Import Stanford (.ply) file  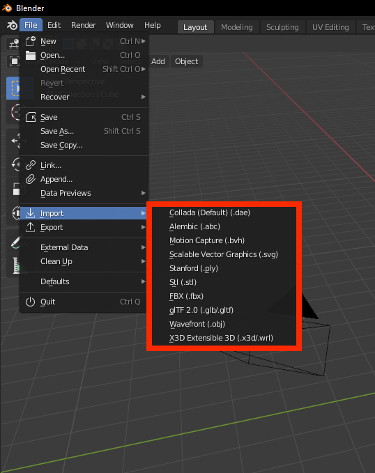point(224,268)
